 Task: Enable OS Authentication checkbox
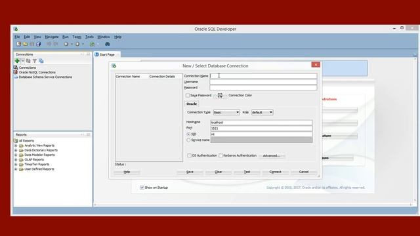pyautogui.click(x=190, y=155)
